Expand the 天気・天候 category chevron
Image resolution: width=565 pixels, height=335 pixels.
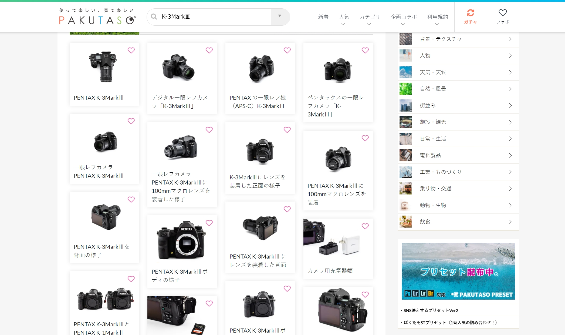point(510,72)
